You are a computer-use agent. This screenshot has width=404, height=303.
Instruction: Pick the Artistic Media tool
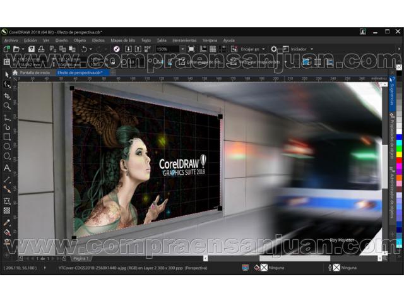(x=7, y=127)
